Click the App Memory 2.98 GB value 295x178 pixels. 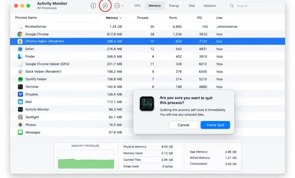[x=231, y=152]
